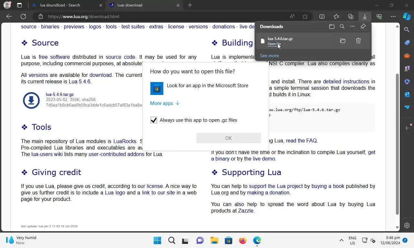414x248 pixels.
Task: Open Outlook in Edge sidebar
Action: tap(407, 94)
